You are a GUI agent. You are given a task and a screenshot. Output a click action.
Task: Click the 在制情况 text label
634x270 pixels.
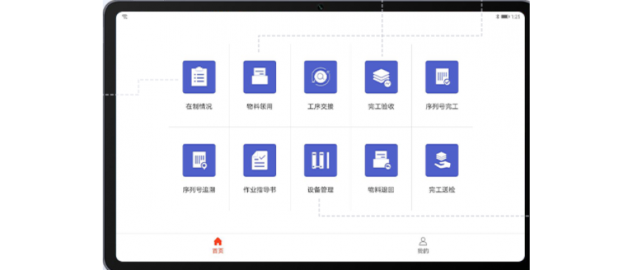[x=199, y=107]
